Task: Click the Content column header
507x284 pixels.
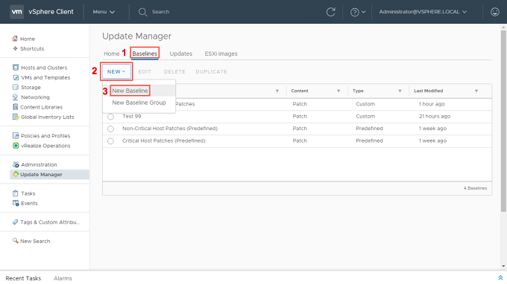Action: tap(300, 91)
